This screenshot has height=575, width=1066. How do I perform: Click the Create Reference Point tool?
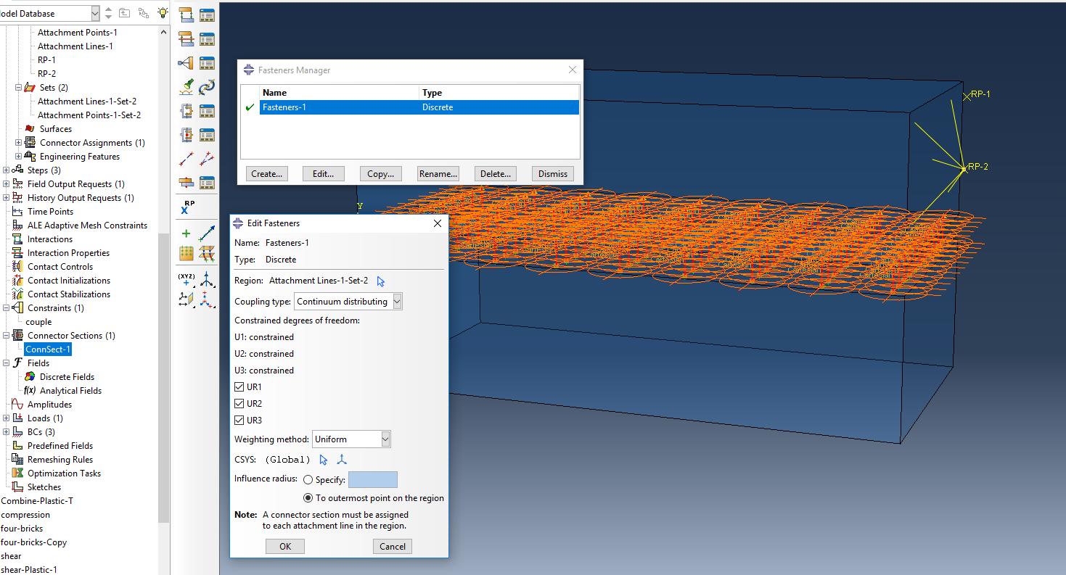(186, 208)
